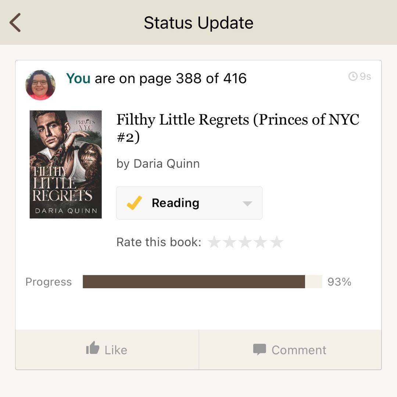Screen dimensions: 397x397
Task: Toggle the yellow checkmark shelf status
Action: (x=134, y=203)
